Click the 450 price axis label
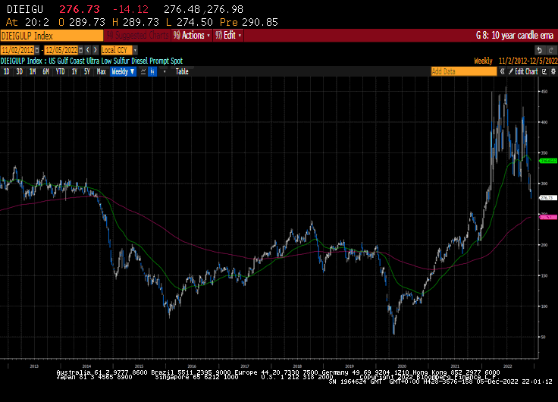Viewport: 558px width, 402px height. click(x=544, y=92)
